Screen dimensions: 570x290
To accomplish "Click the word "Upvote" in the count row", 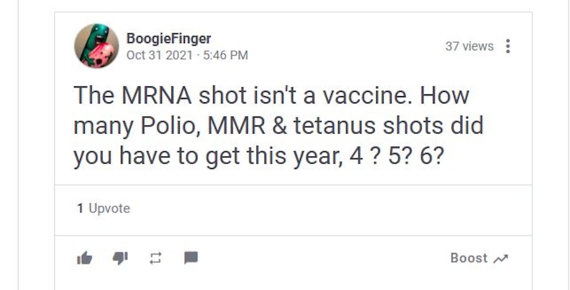I will pyautogui.click(x=109, y=208).
